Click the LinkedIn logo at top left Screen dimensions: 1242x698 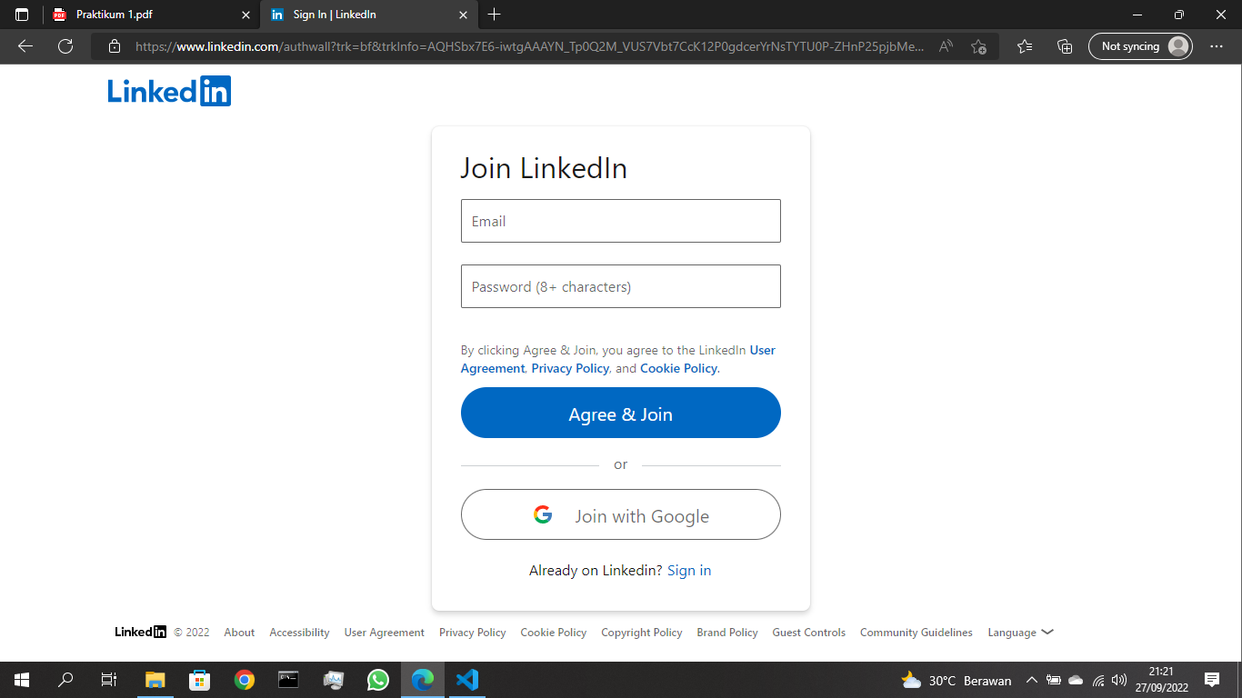point(169,91)
